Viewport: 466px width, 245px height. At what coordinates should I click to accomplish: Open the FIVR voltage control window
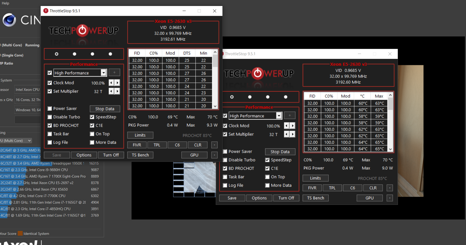(x=136, y=145)
